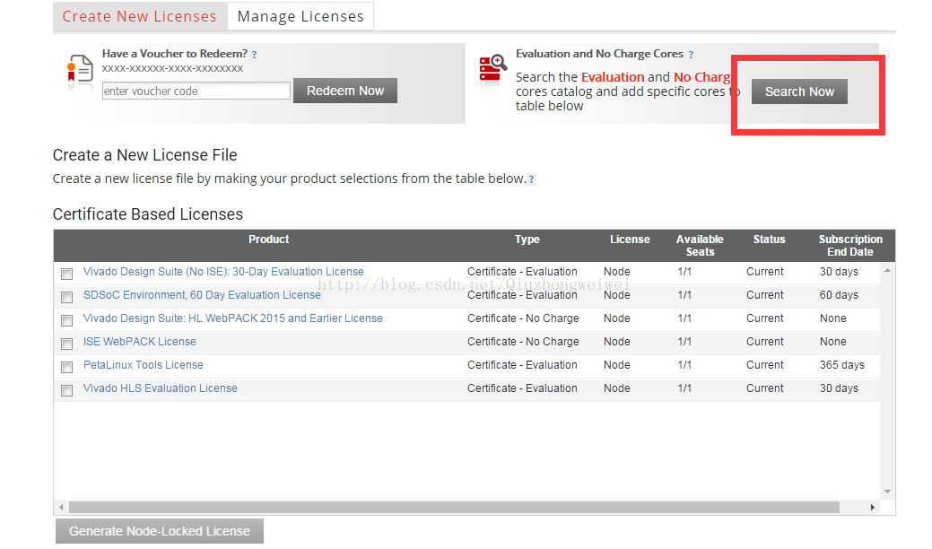Switch to Manage Licenses tab
The image size is (932, 549).
pyautogui.click(x=301, y=17)
